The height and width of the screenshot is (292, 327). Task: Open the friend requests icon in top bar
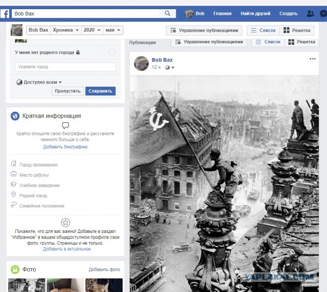[310, 14]
